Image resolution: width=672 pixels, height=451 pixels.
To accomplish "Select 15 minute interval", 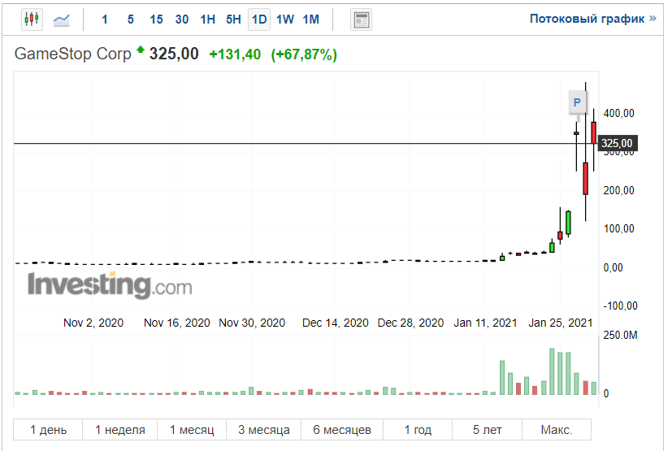I will pos(156,20).
